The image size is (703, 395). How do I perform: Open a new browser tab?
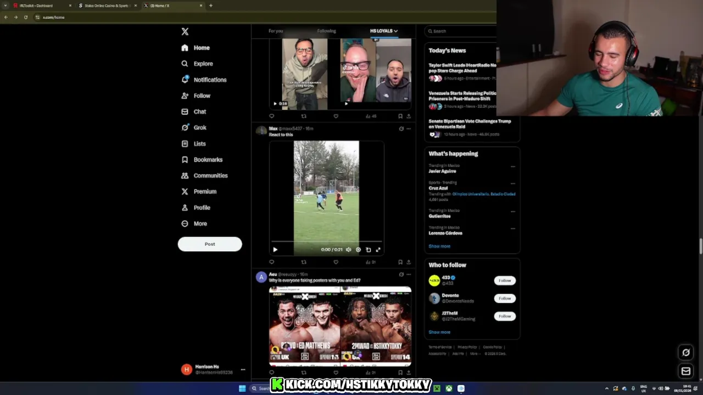tap(211, 5)
